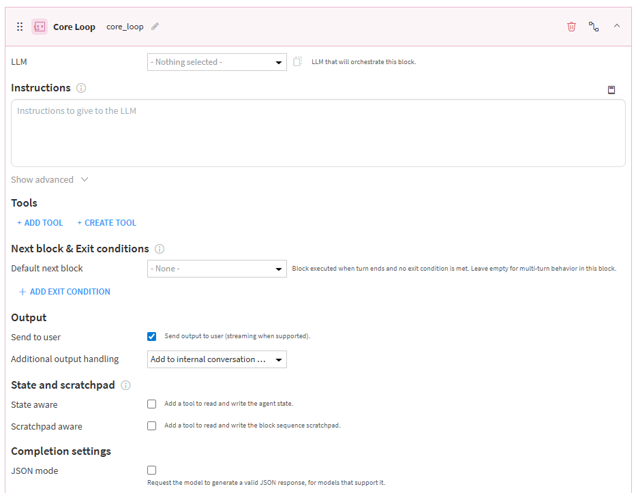
Task: Click the info icon beside Instructions
Action: (x=81, y=88)
